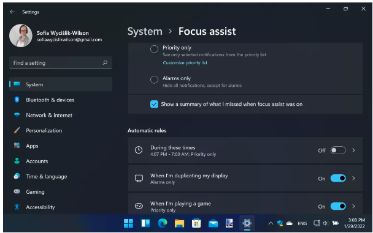Click Customize priority list link

[x=185, y=62]
